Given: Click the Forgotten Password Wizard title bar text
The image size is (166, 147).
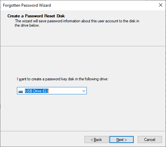Looking at the screenshot, I should coord(27,5).
